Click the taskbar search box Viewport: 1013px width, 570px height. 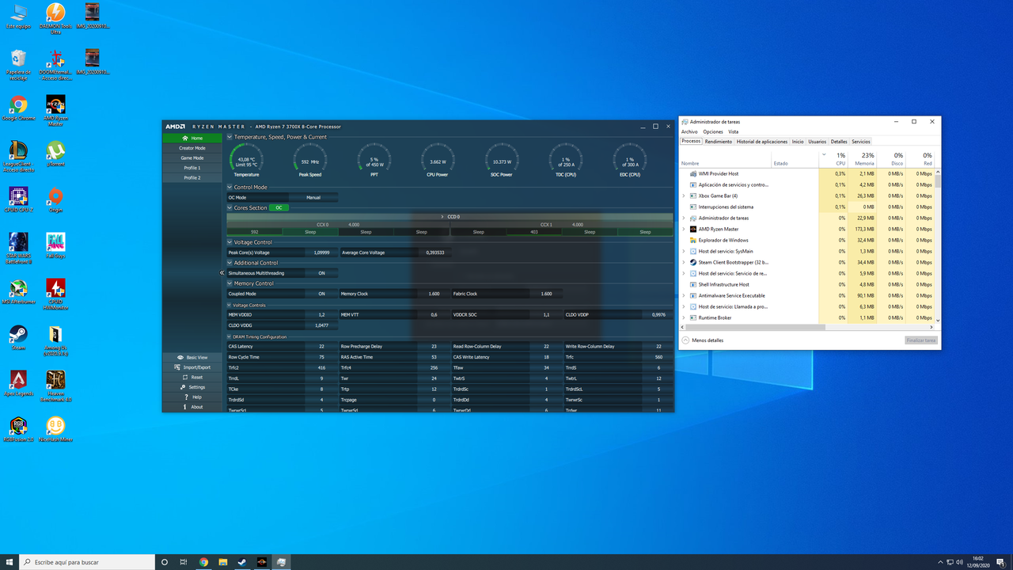pyautogui.click(x=87, y=562)
